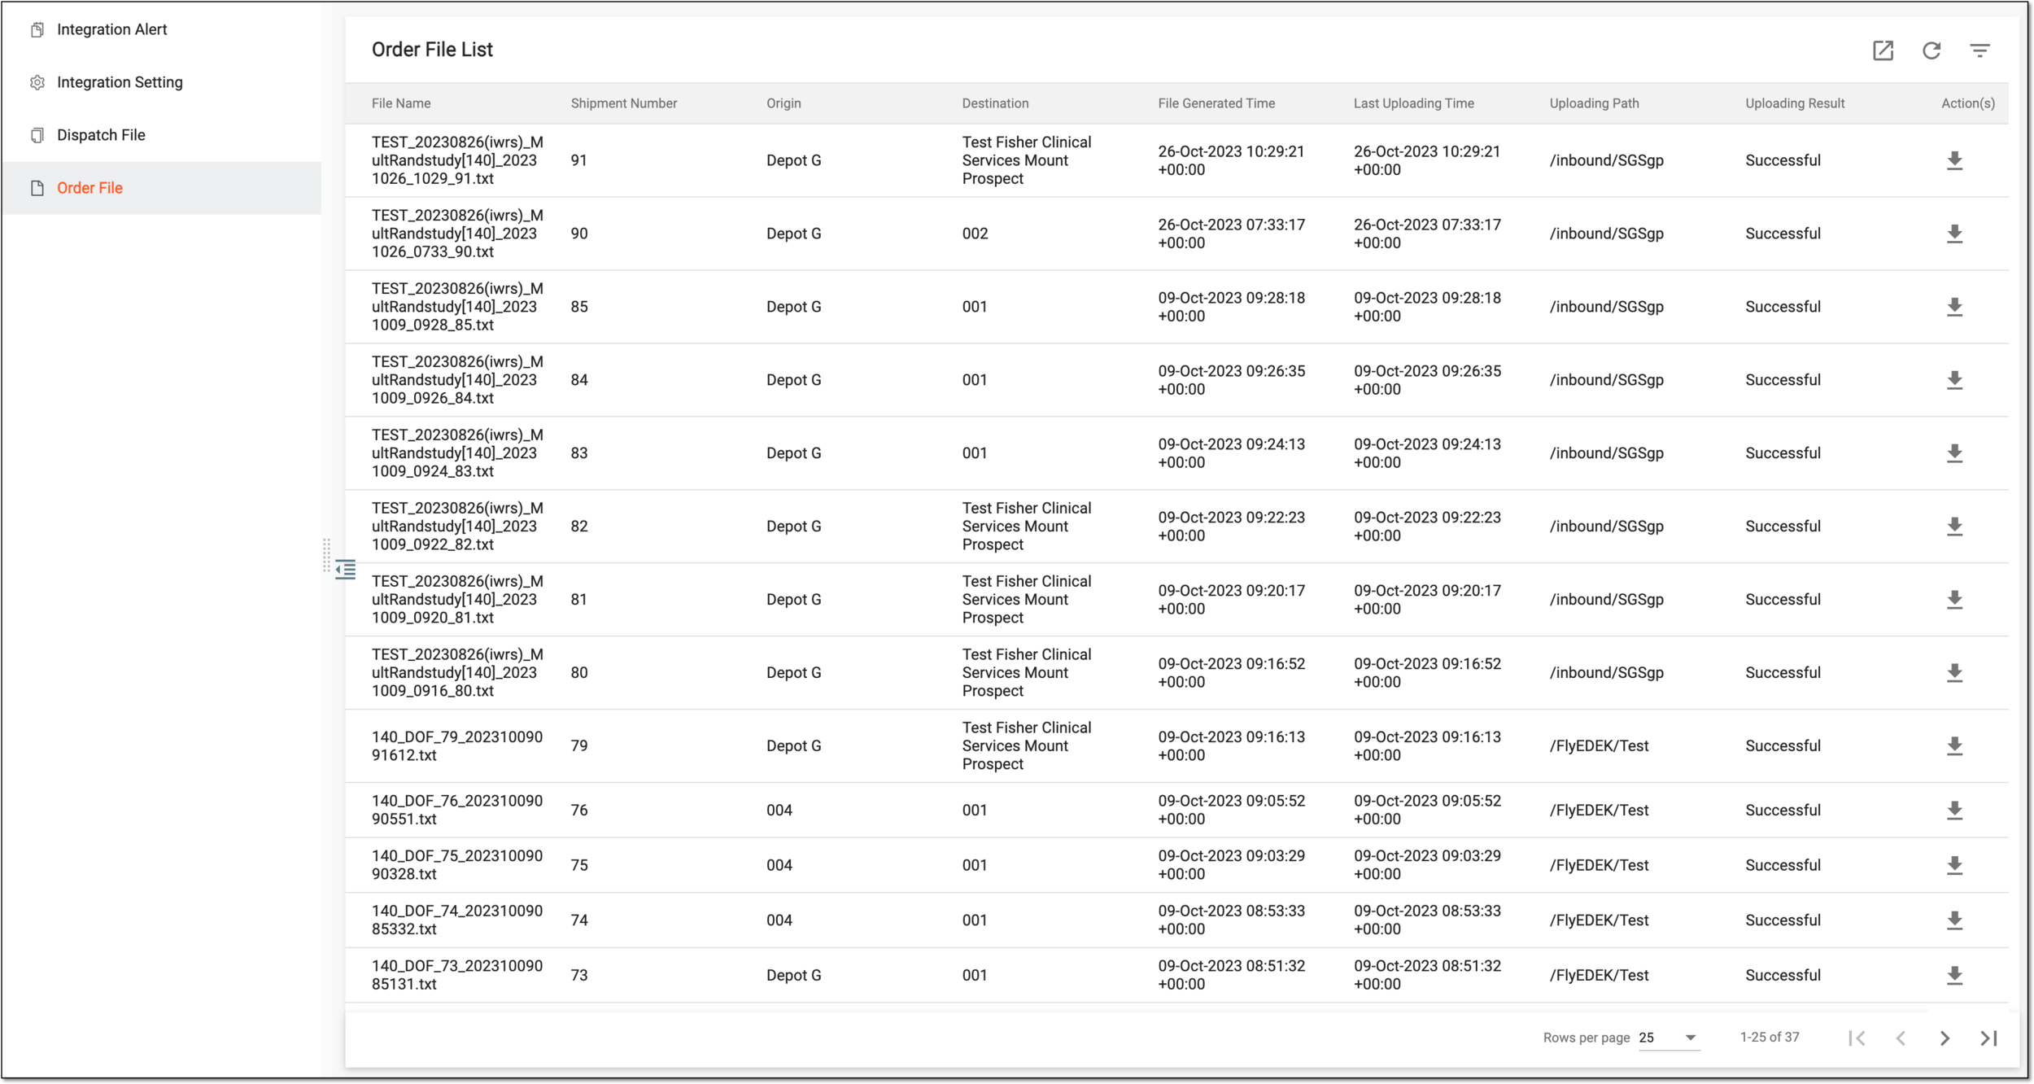Screen dimensions: 2034x1084
Task: Open the Integration Alert menu item
Action: tap(111, 29)
